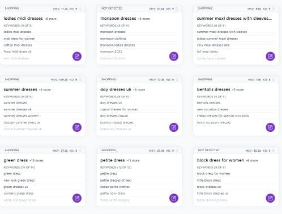Open the 'black dress for women' card title
The image size is (282, 214).
pyautogui.click(x=220, y=160)
